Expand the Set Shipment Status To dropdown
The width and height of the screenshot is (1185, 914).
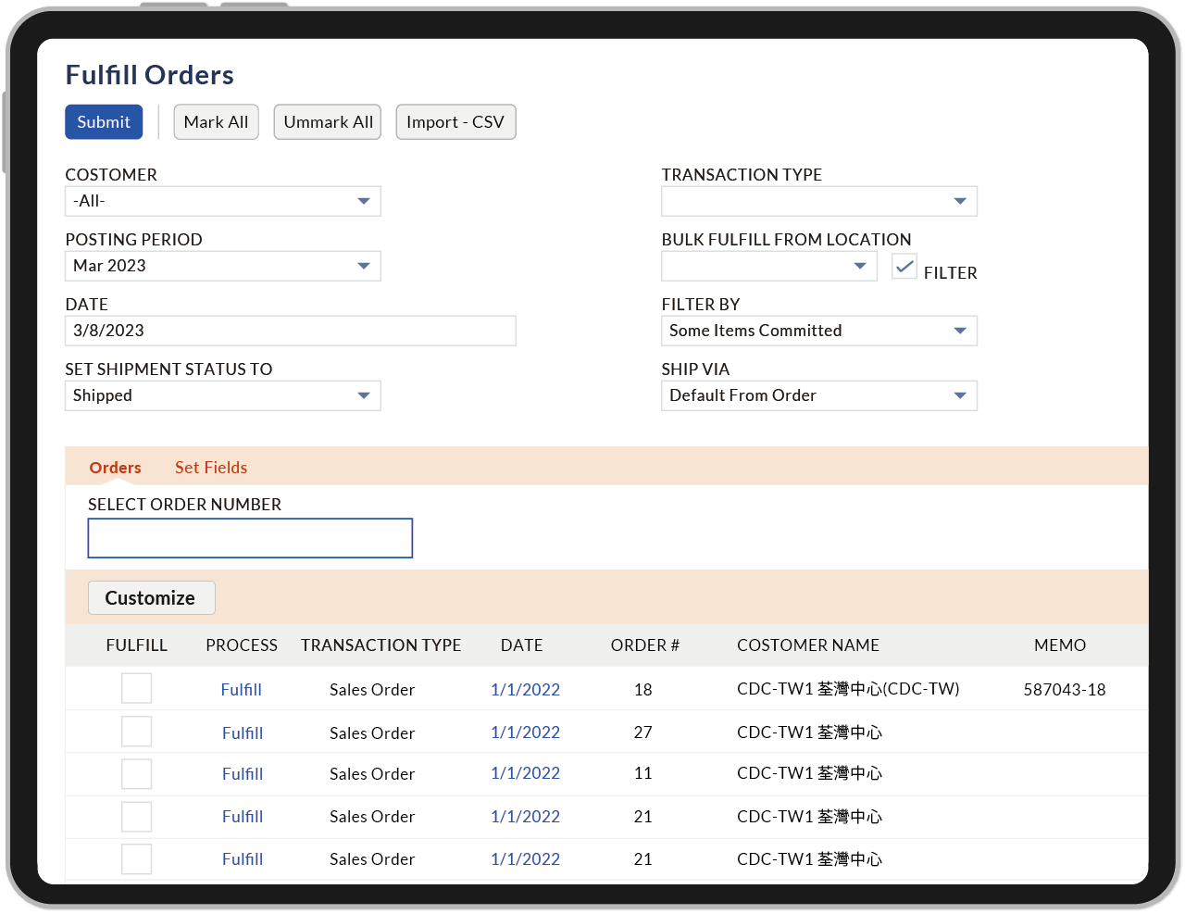tap(222, 395)
